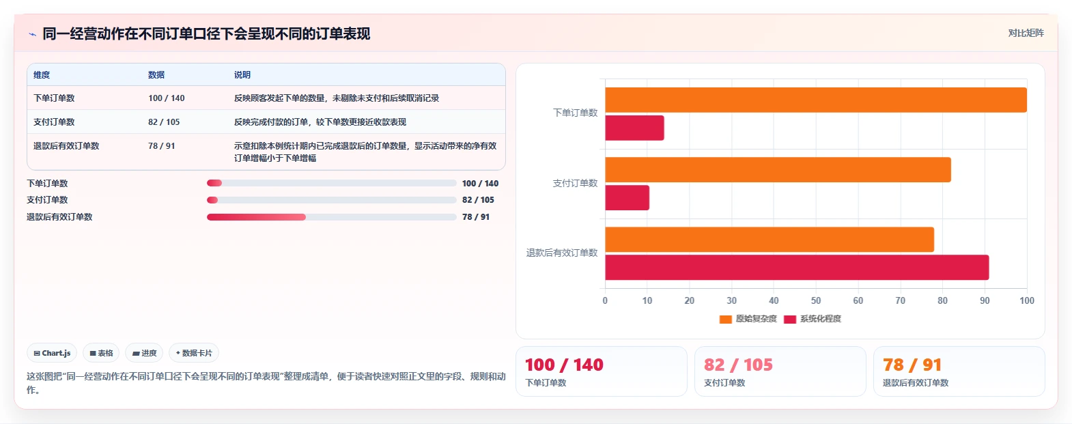The width and height of the screenshot is (1072, 424).
Task: Open the 82 / 105 支付订单数 card
Action: tap(780, 371)
